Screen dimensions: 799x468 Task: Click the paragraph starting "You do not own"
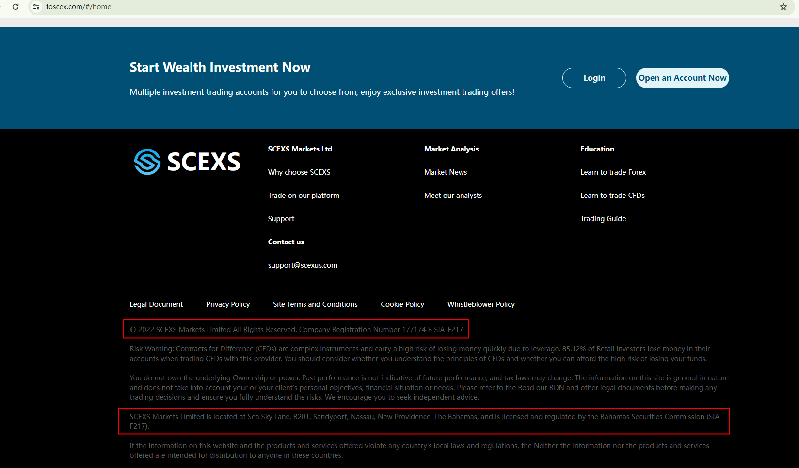pos(429,388)
